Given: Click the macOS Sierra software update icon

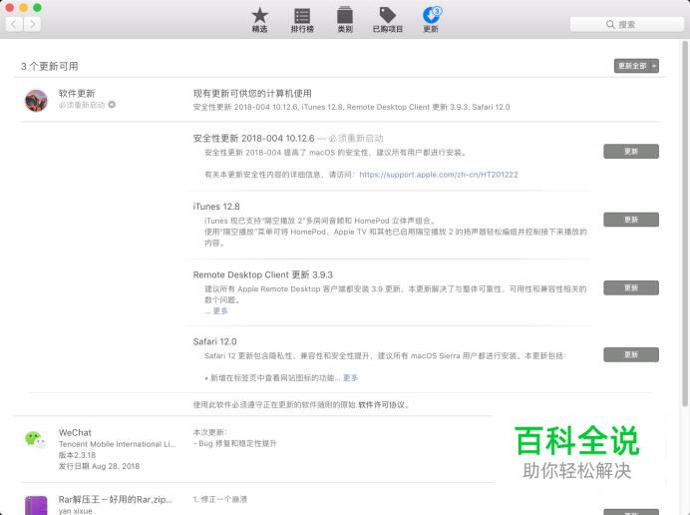Looking at the screenshot, I should [x=36, y=101].
